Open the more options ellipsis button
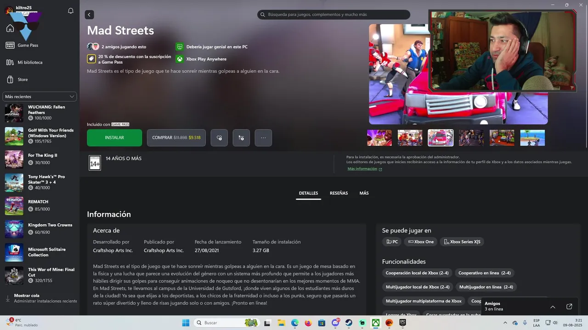588x330 pixels. [263, 137]
